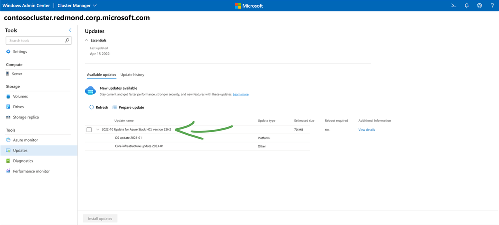
Task: Click the 70 MB size value
Action: (299, 130)
